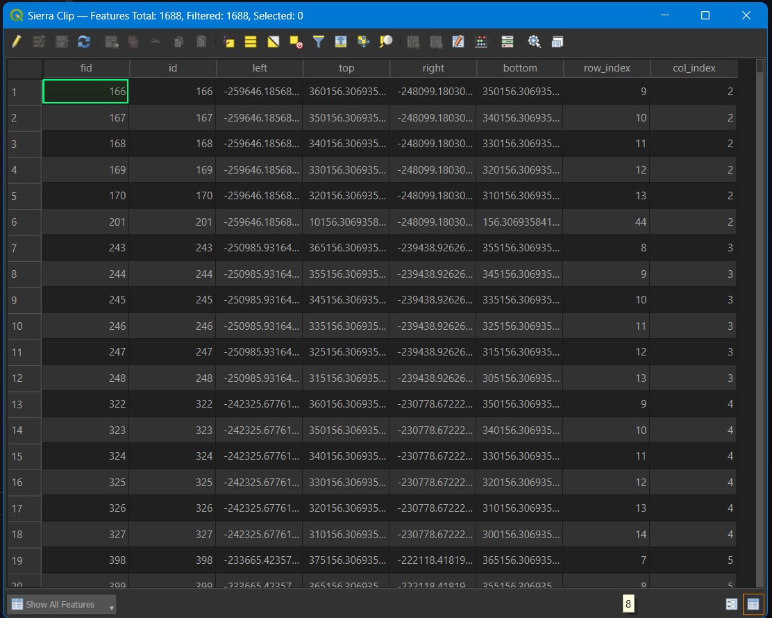Sort the table by the fid column

pos(86,67)
